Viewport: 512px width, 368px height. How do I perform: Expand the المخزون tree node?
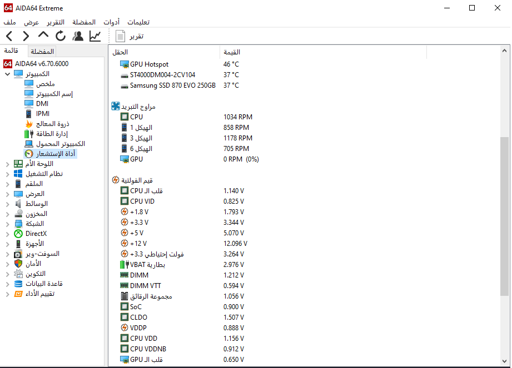[8, 214]
